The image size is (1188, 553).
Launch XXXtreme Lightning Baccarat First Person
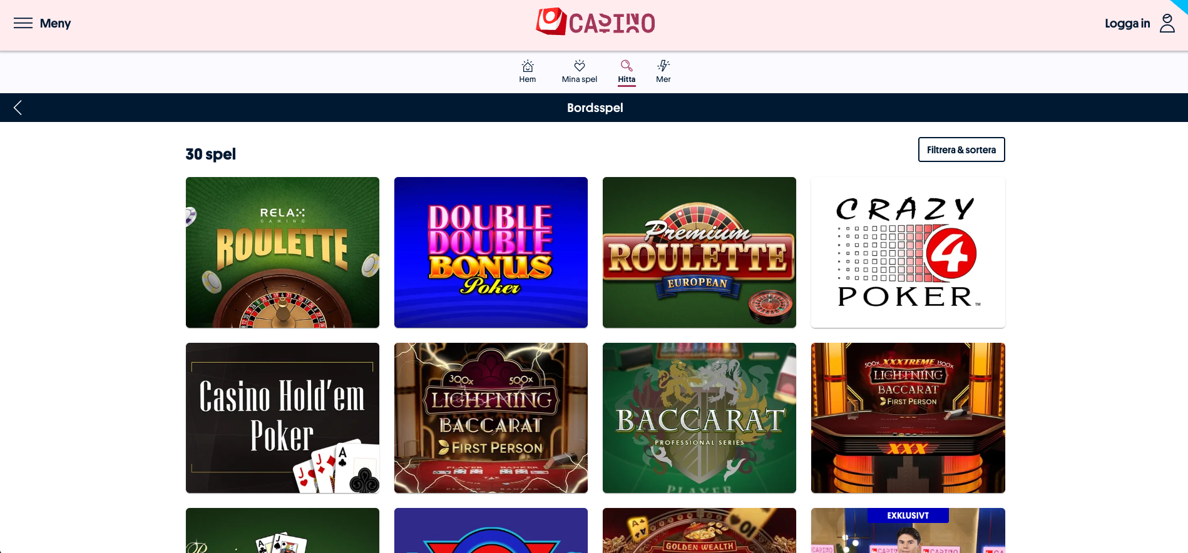pyautogui.click(x=908, y=418)
